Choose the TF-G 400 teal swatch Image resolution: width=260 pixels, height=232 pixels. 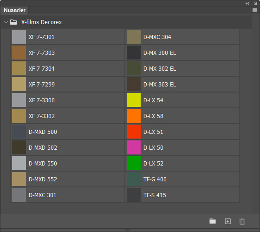point(134,179)
